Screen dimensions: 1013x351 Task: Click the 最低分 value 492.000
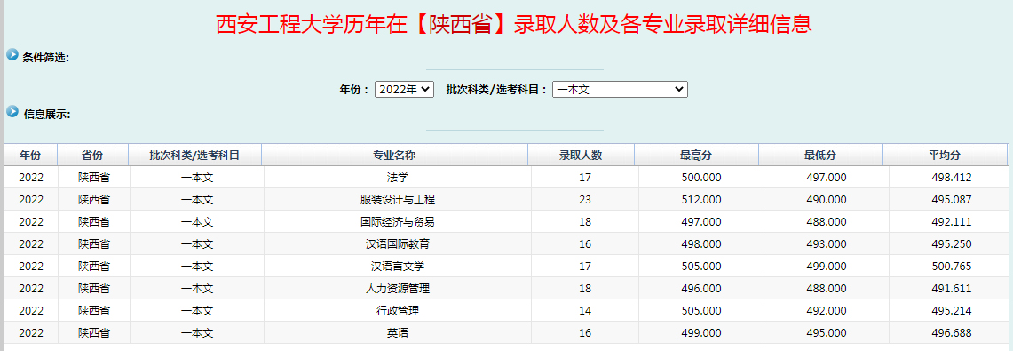click(827, 311)
